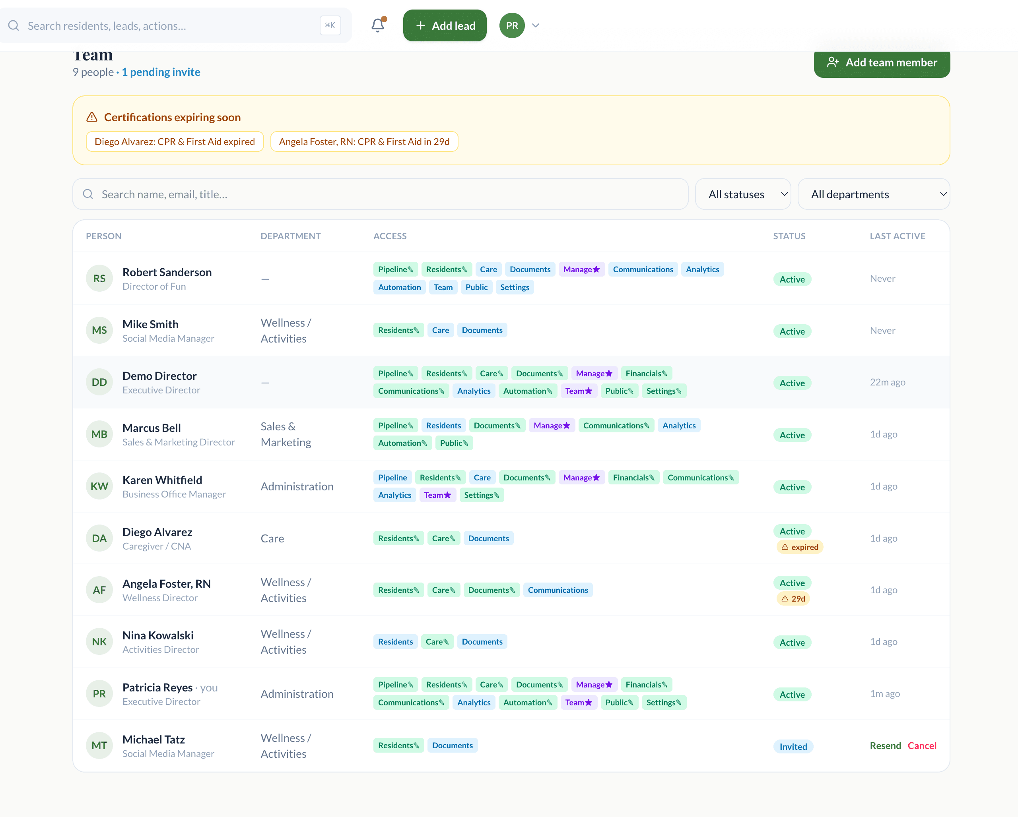The height and width of the screenshot is (817, 1018).
Task: Click Nina Kowalski's Care tag
Action: tap(437, 642)
